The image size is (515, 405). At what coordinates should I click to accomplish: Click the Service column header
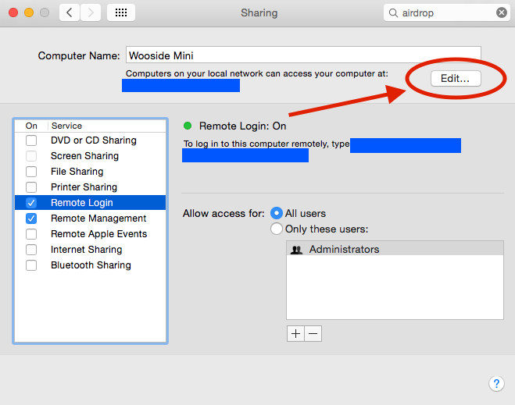pyautogui.click(x=107, y=126)
